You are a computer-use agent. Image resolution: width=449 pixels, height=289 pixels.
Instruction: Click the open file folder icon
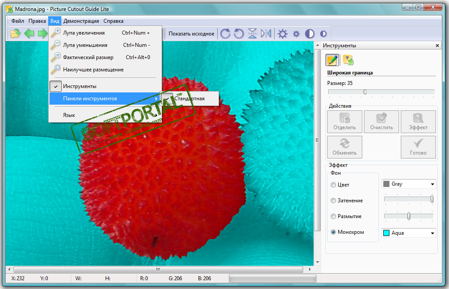(15, 34)
